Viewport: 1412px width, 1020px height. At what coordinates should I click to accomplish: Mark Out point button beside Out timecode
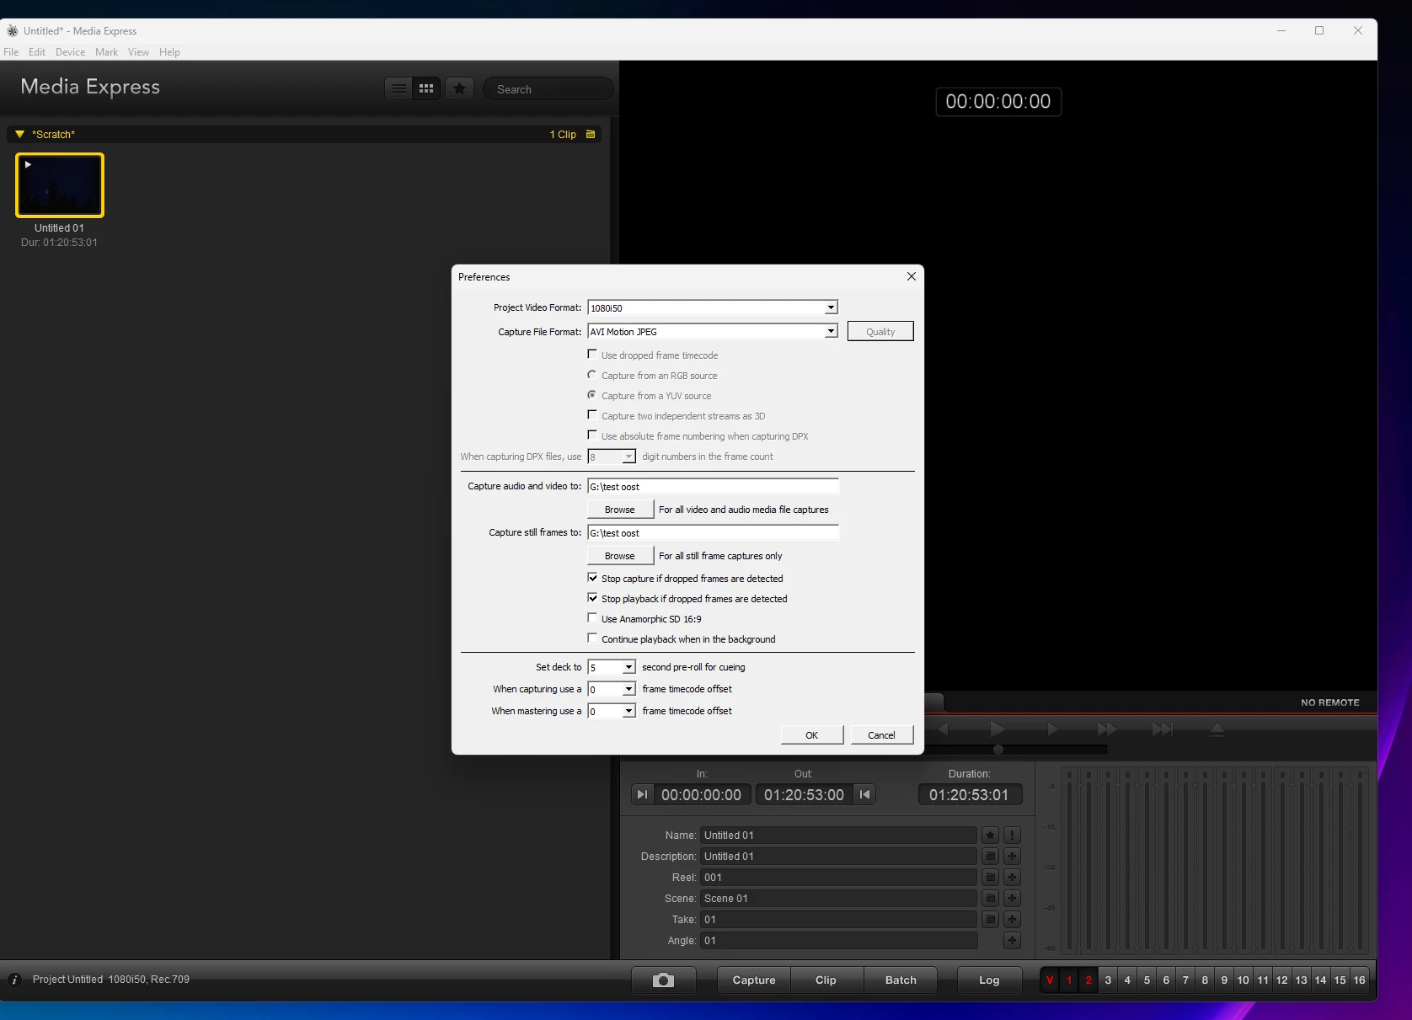click(864, 794)
